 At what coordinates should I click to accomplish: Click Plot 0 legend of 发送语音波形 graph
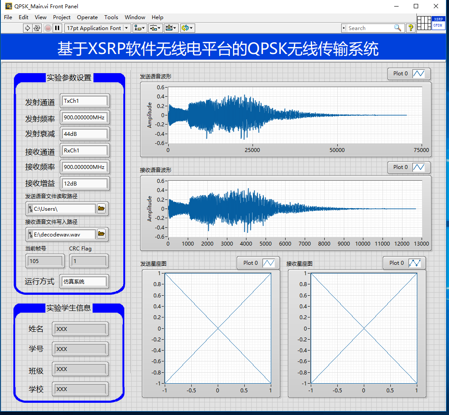409,74
